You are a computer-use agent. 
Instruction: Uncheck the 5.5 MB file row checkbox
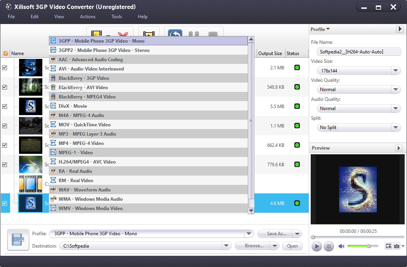click(x=5, y=107)
